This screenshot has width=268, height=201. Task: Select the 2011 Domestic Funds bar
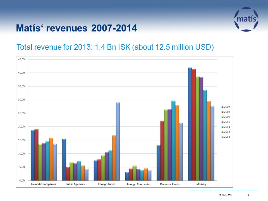point(173,141)
